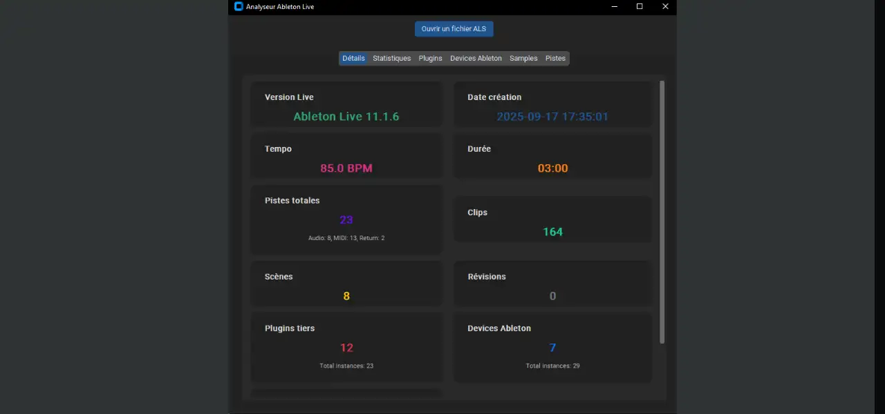Switch to the Statistiques tab
Viewport: 885px width, 414px height.
click(x=392, y=59)
